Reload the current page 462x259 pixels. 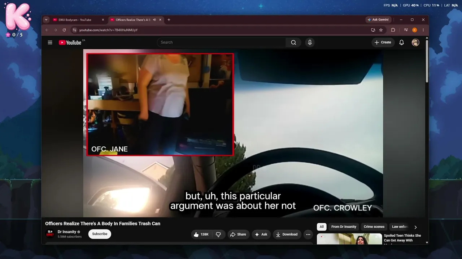click(x=64, y=30)
